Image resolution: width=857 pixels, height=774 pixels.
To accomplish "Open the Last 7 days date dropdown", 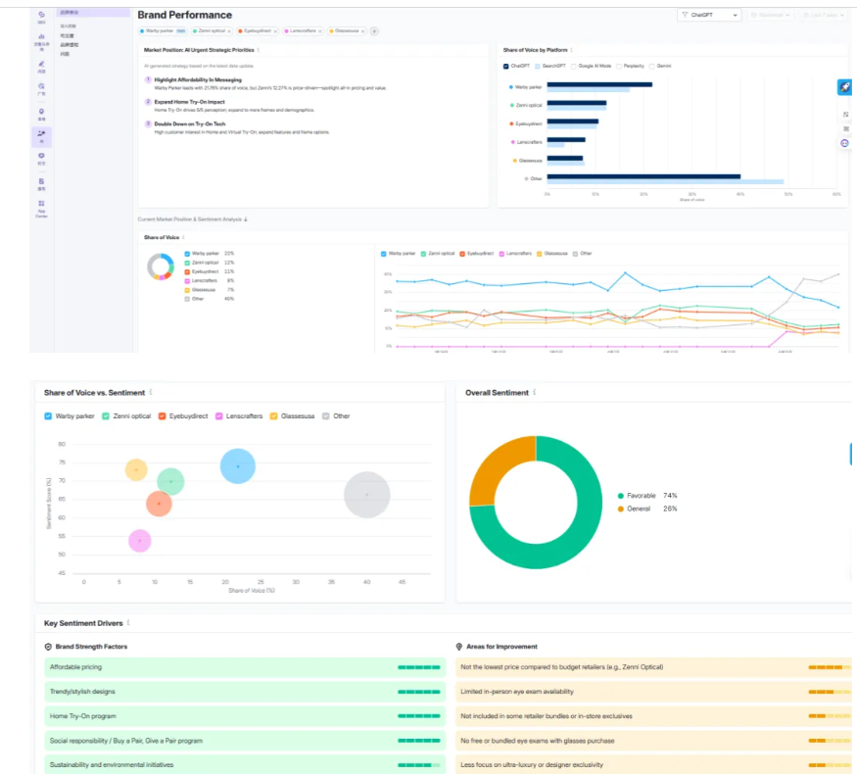I will click(824, 15).
